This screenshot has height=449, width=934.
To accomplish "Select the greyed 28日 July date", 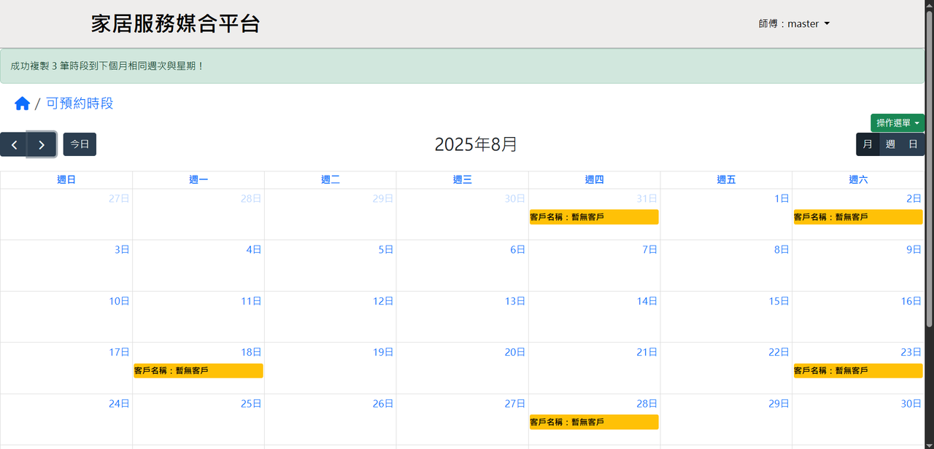I will click(251, 198).
